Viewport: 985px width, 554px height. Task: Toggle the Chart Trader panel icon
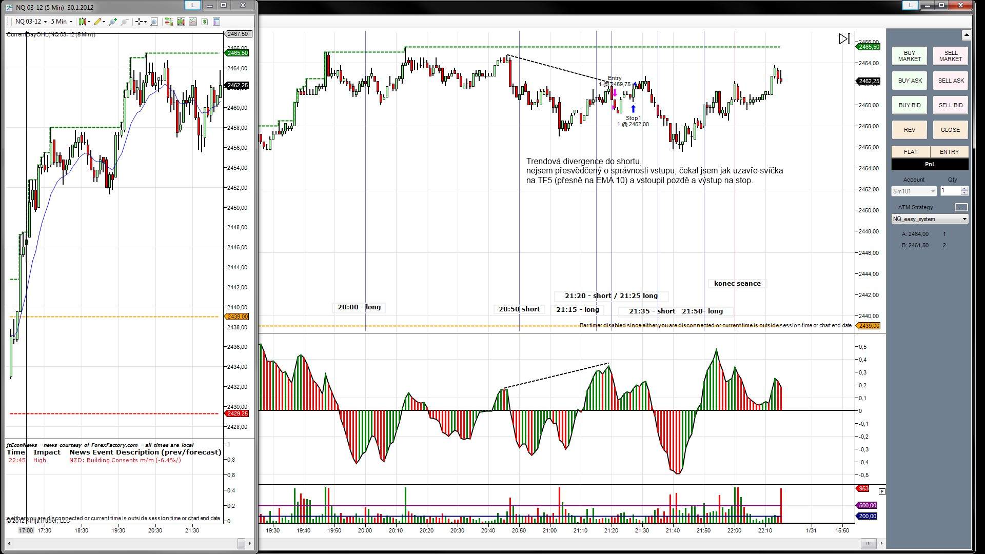[x=168, y=22]
